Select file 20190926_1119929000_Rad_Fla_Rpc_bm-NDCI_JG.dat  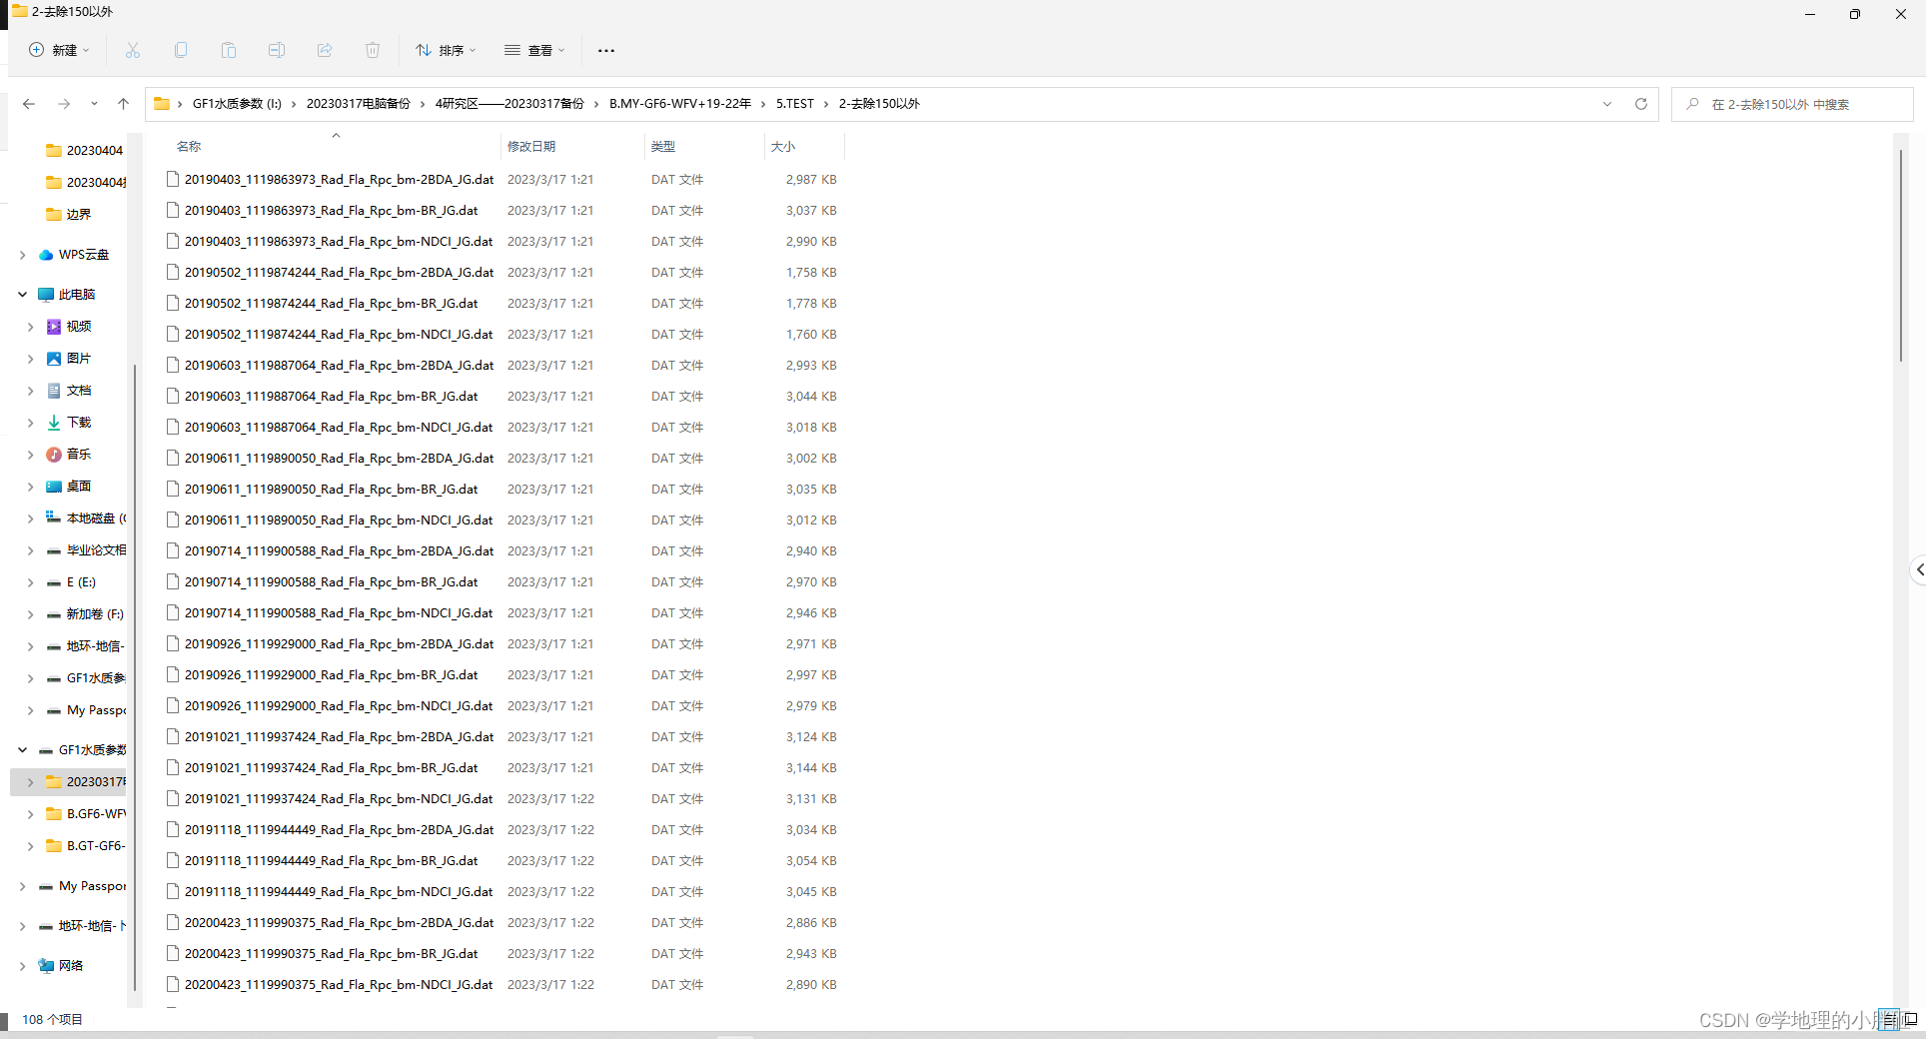click(339, 706)
